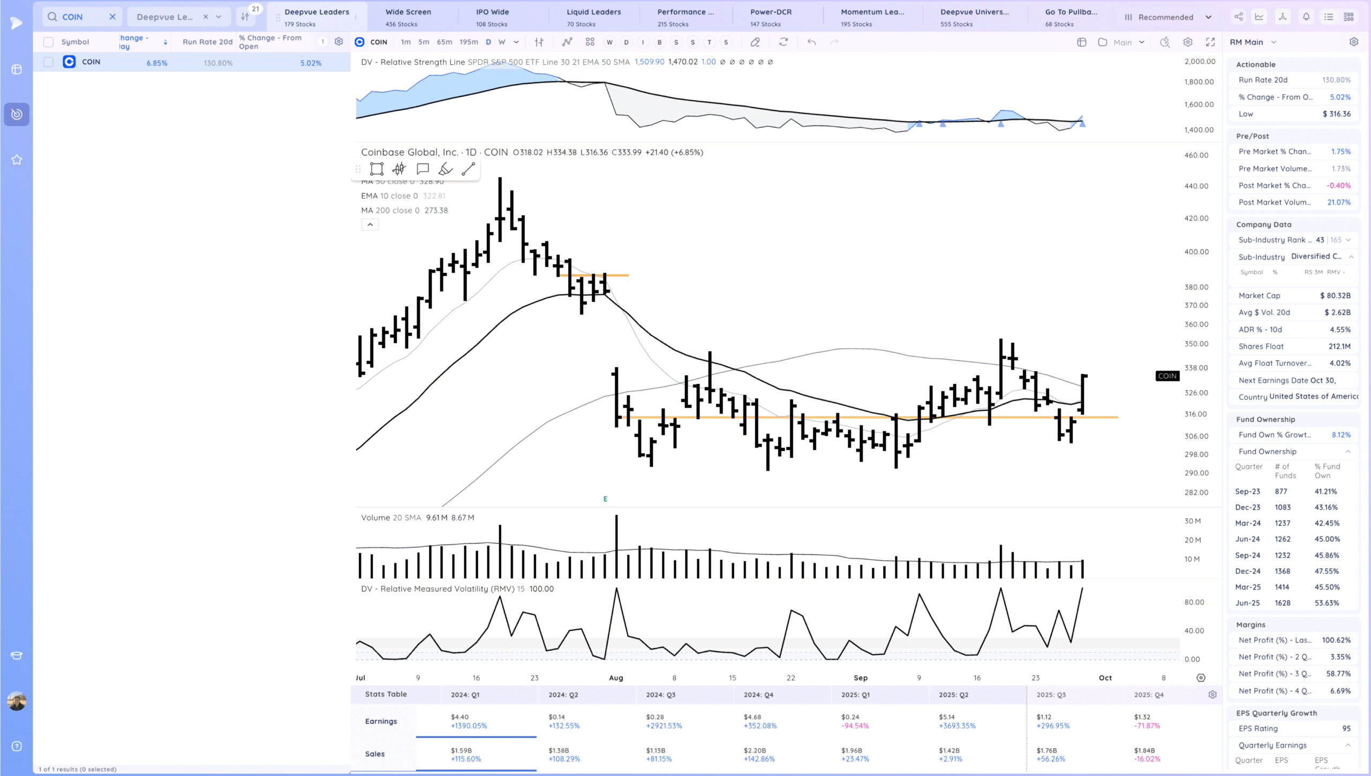1371x776 pixels.
Task: Click the undo arrow in chart toolbar
Action: click(x=811, y=42)
